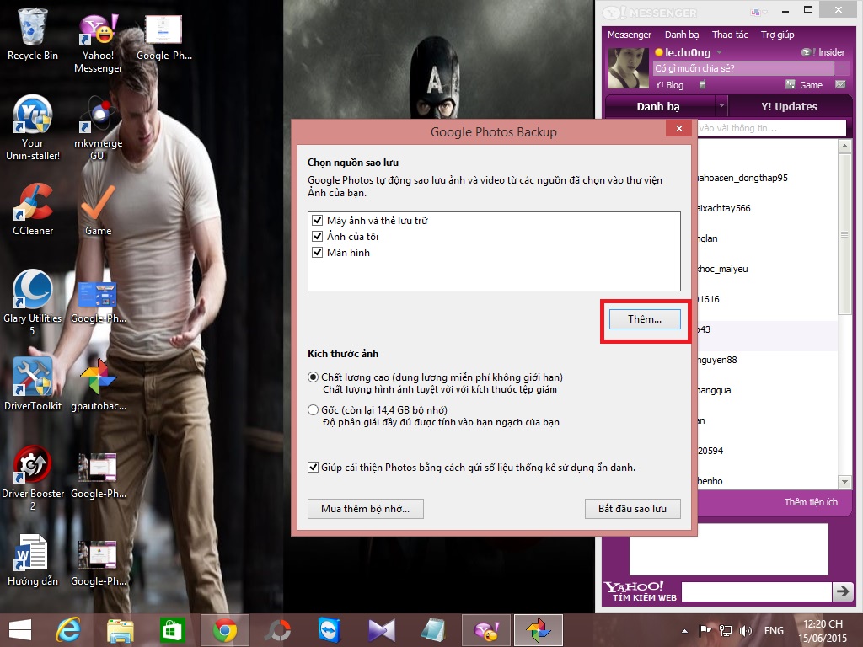The width and height of the screenshot is (863, 647).
Task: Click the network tray icon
Action: [726, 631]
